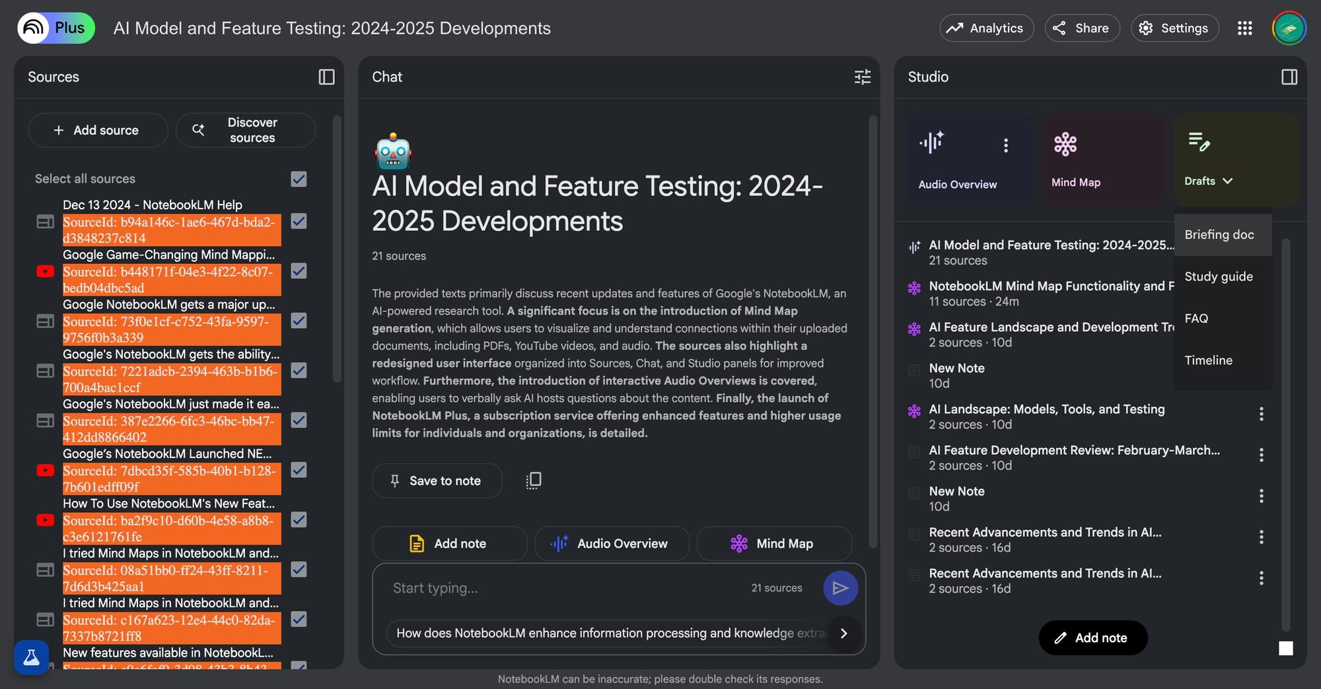The image size is (1321, 689).
Task: Toggle checkbox for Google's NotebookLM just made it ea...
Action: (299, 420)
